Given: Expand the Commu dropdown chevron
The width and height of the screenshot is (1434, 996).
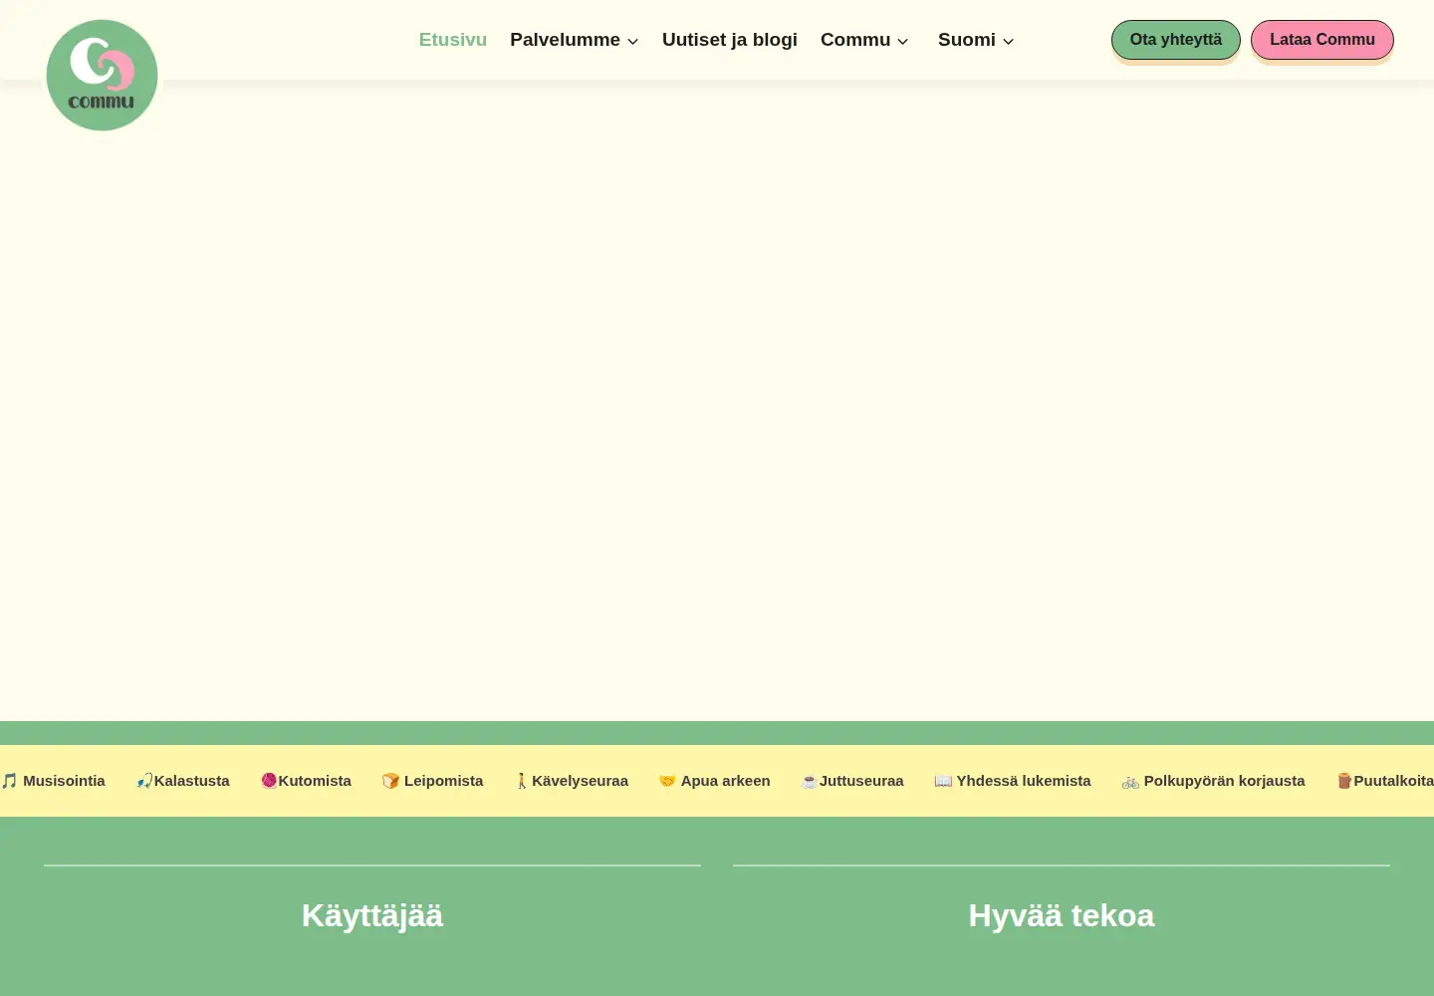Looking at the screenshot, I should click(902, 41).
